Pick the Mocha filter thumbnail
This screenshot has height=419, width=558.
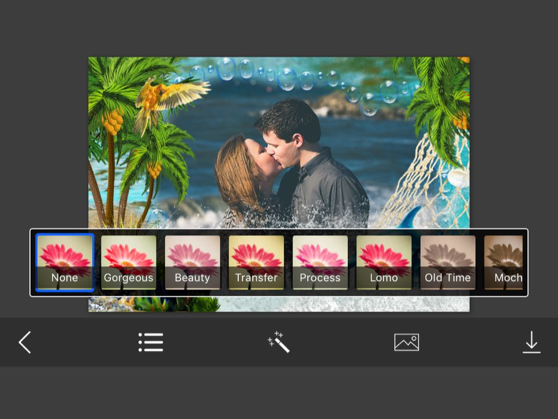pos(503,262)
